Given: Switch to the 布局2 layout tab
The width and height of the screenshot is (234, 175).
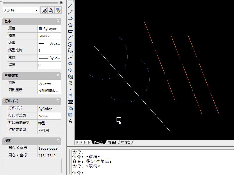Looking at the screenshot, I should click(x=125, y=142).
